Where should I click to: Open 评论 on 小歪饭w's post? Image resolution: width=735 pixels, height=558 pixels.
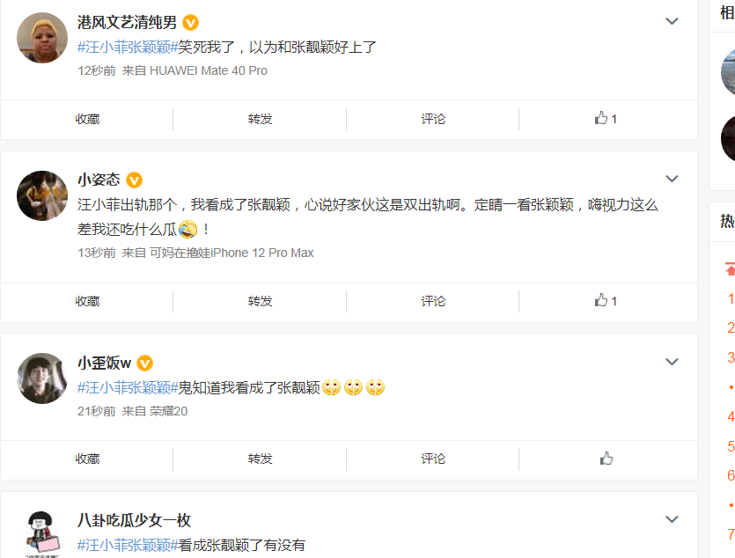(x=433, y=459)
